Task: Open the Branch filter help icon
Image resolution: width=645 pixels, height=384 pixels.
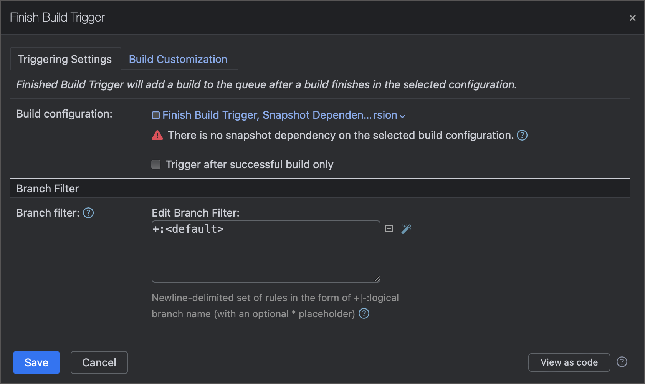Action: click(88, 213)
